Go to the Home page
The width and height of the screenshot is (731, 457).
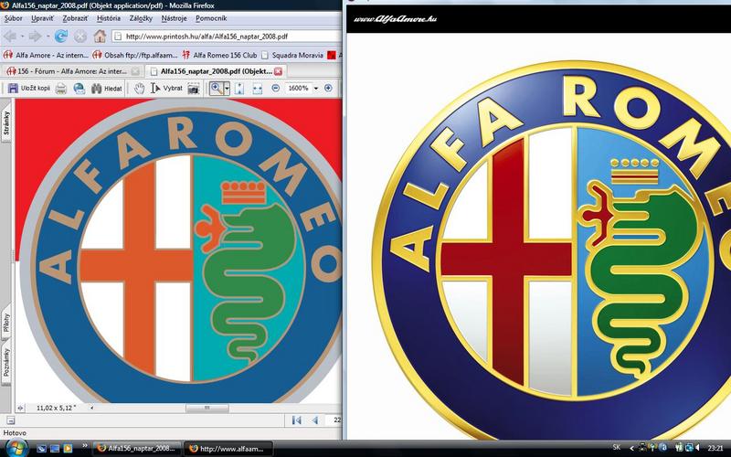point(100,36)
